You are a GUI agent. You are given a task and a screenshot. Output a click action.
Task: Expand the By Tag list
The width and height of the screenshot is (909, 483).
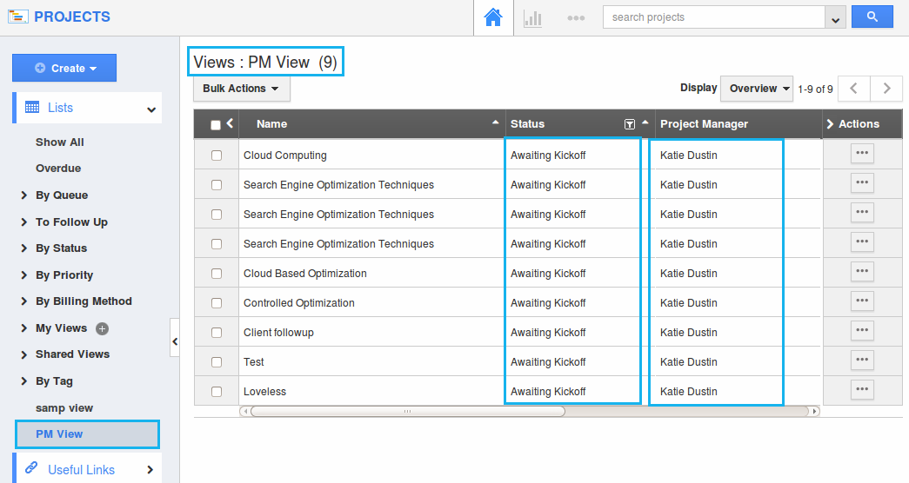pyautogui.click(x=23, y=381)
